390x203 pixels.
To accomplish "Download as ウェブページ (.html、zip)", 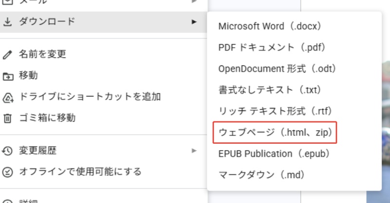I will tap(275, 133).
